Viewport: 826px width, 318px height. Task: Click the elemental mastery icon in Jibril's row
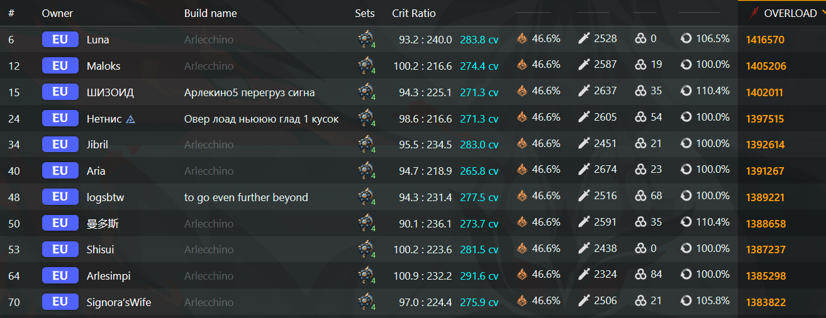click(640, 145)
